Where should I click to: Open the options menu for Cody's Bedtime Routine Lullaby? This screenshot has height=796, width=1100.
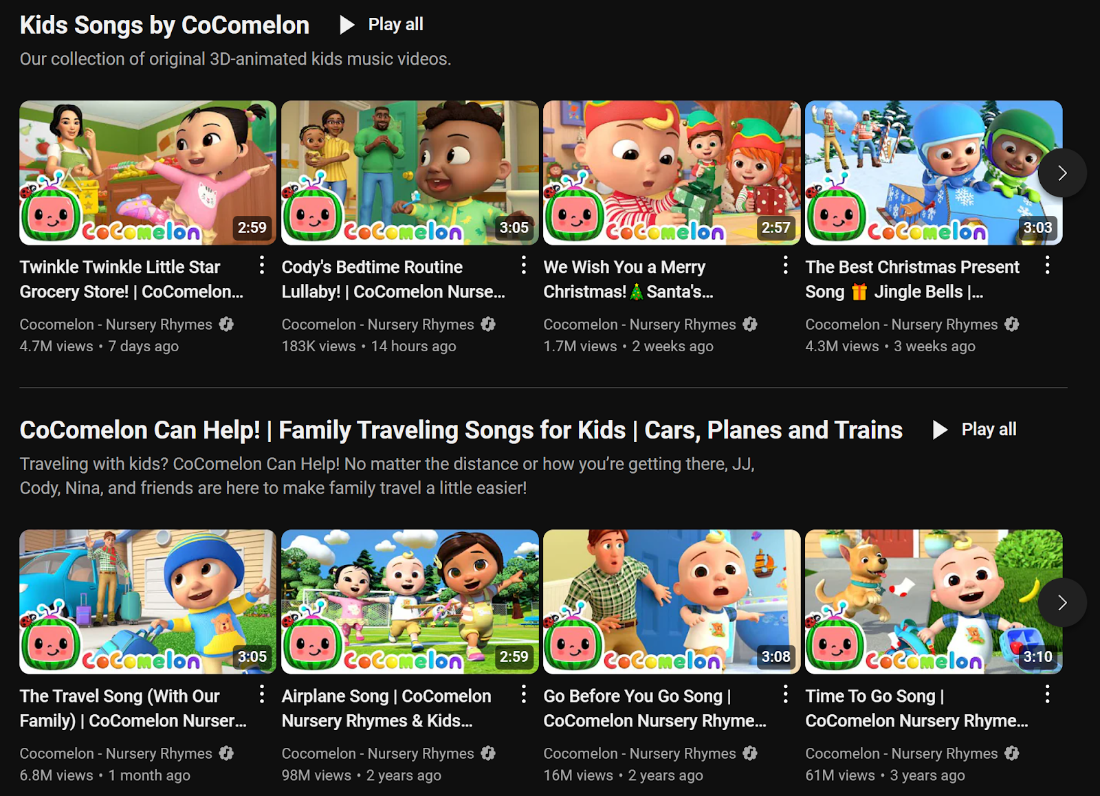524,265
